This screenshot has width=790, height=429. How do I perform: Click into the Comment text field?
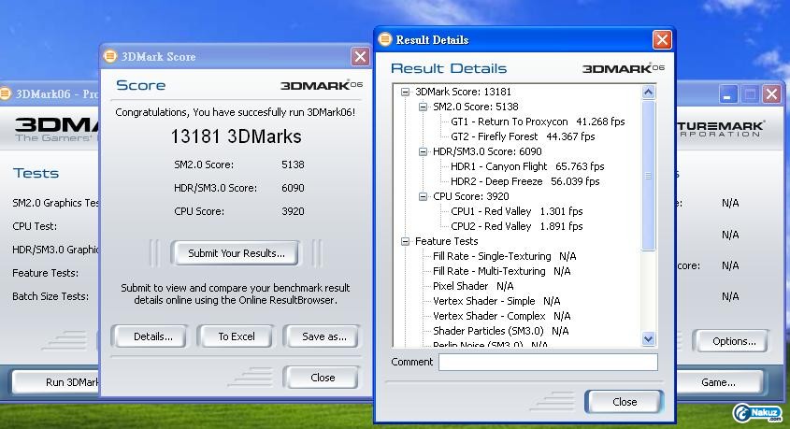[547, 362]
